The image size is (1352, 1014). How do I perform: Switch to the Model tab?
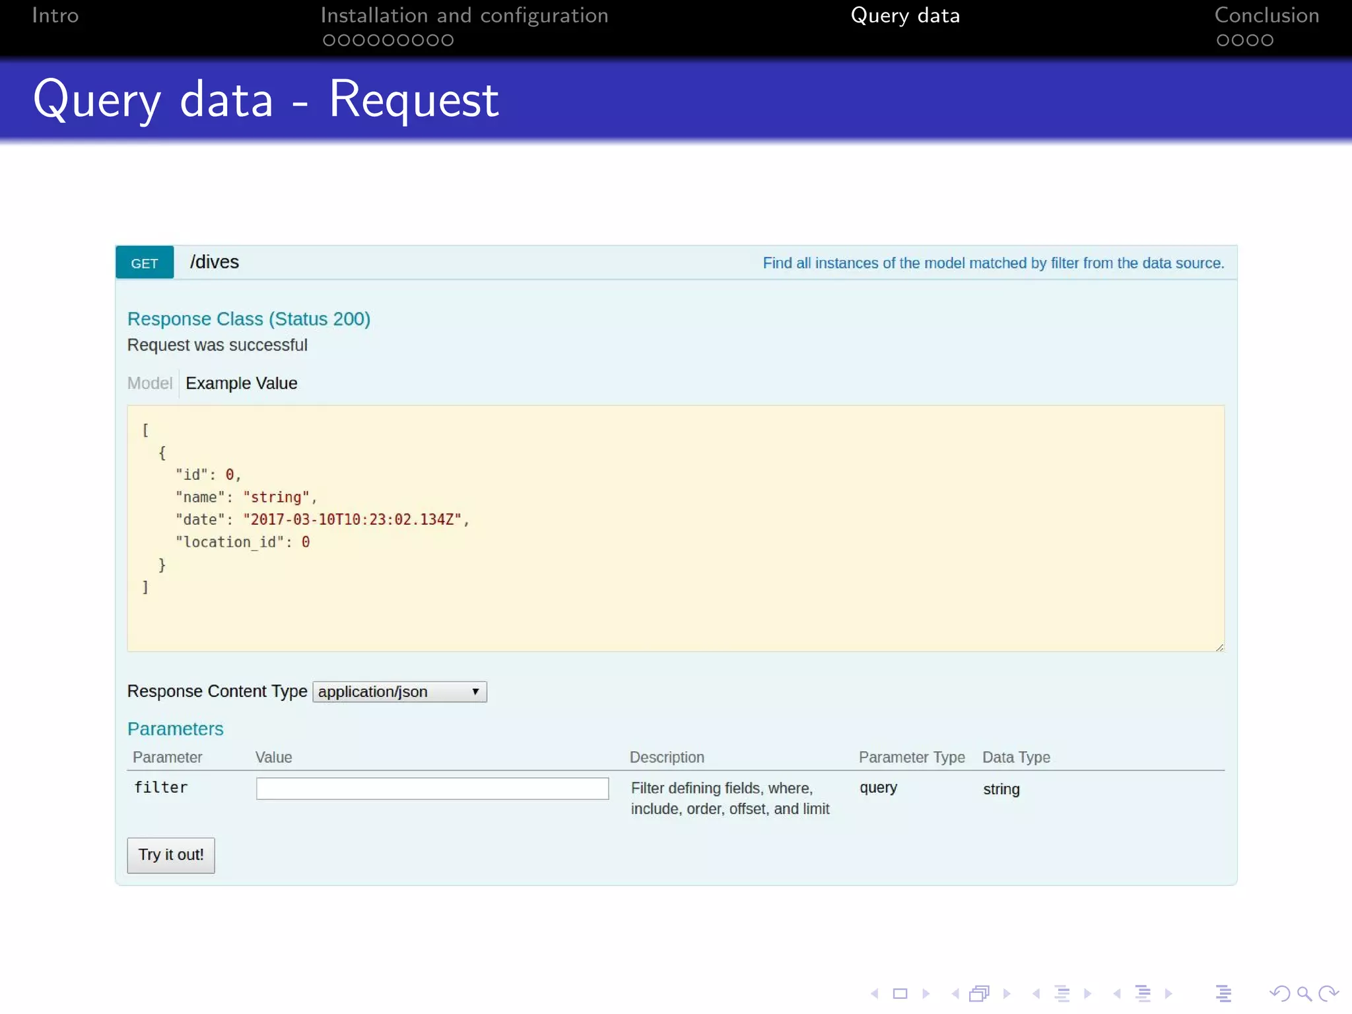(150, 383)
